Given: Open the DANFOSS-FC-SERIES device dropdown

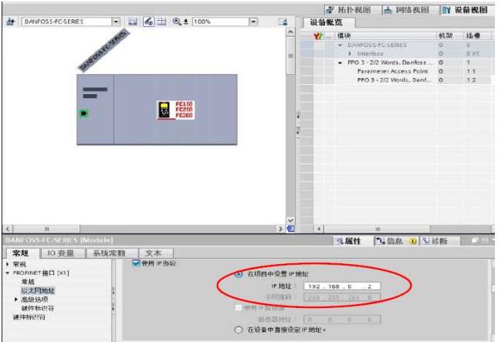Looking at the screenshot, I should (116, 24).
